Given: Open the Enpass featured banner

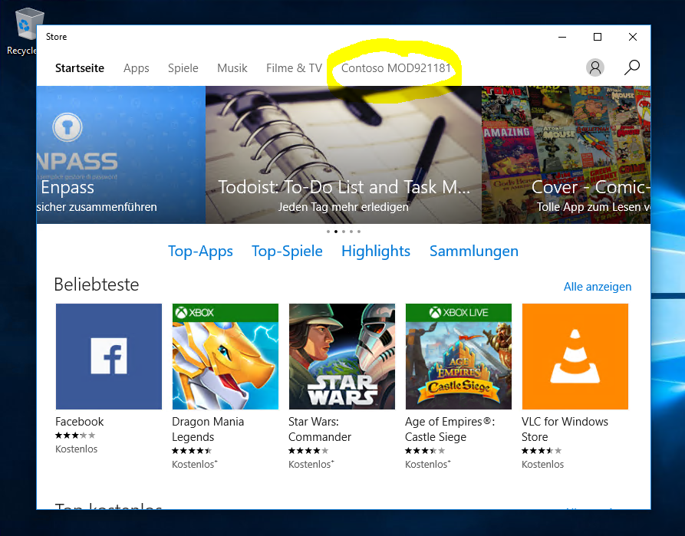Looking at the screenshot, I should pos(121,155).
